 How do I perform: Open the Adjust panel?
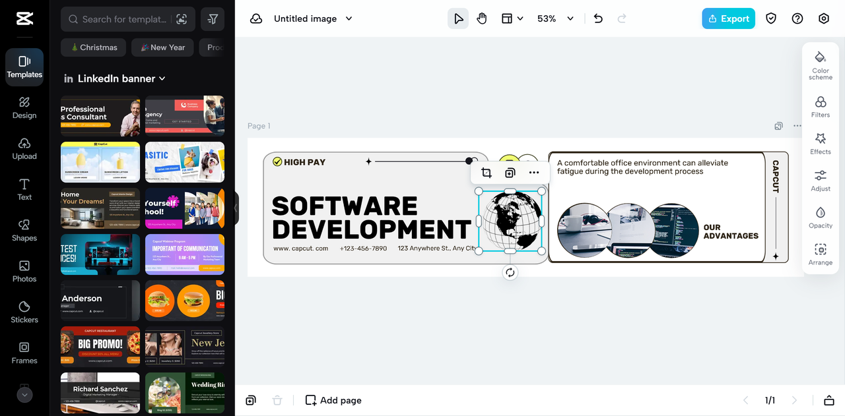coord(821,181)
